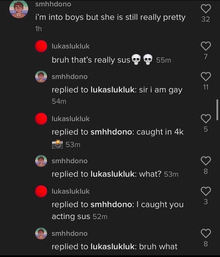
Task: Like the 'sir i am gay' reply
Action: click(x=206, y=77)
